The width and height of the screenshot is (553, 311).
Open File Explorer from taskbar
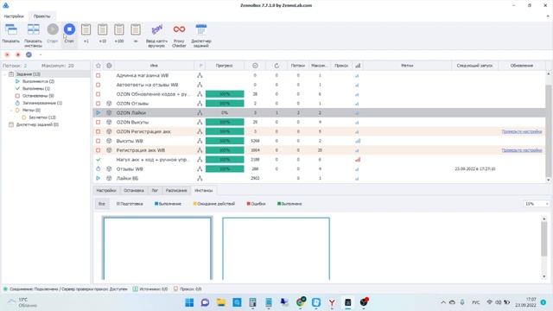(221, 302)
